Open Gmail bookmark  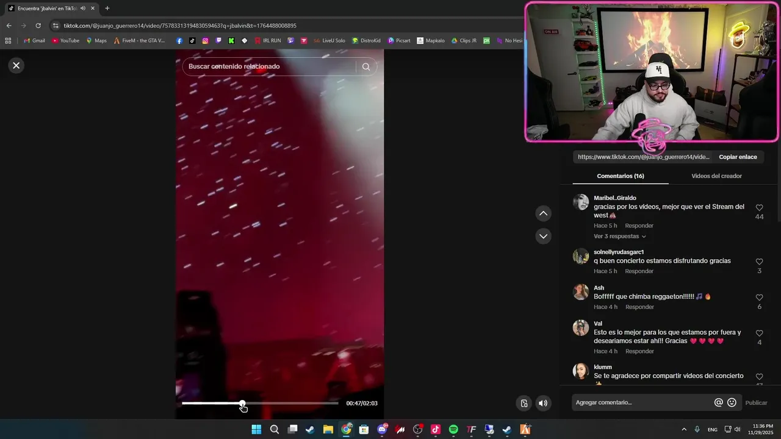click(34, 41)
